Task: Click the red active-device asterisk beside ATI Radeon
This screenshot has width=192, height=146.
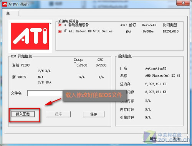Action: [60, 31]
